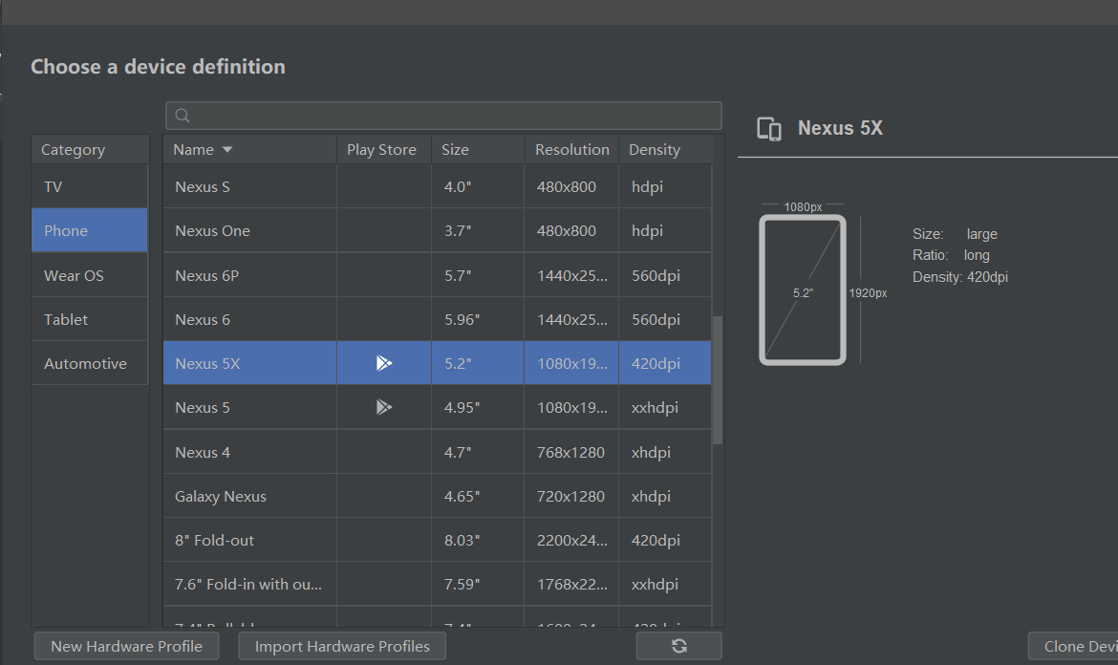
Task: Click the Category column header
Action: pos(91,150)
